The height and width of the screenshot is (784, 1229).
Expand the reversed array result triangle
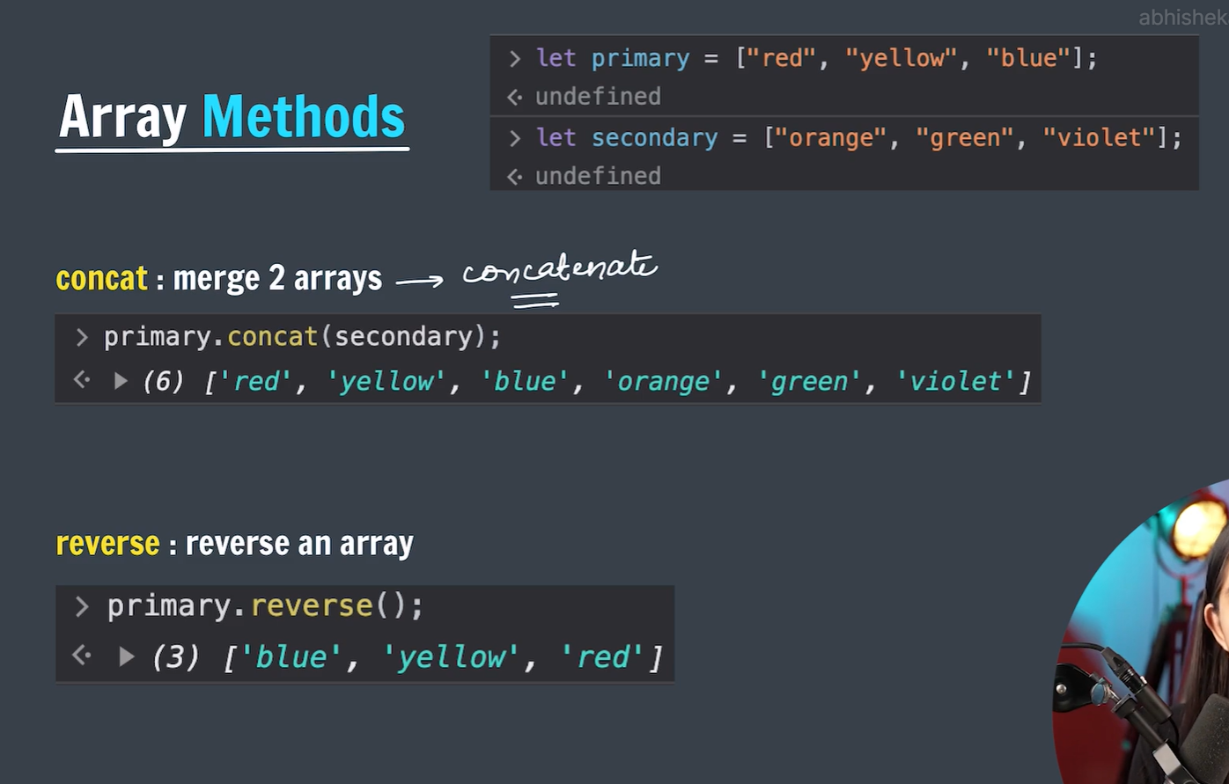pos(127,656)
